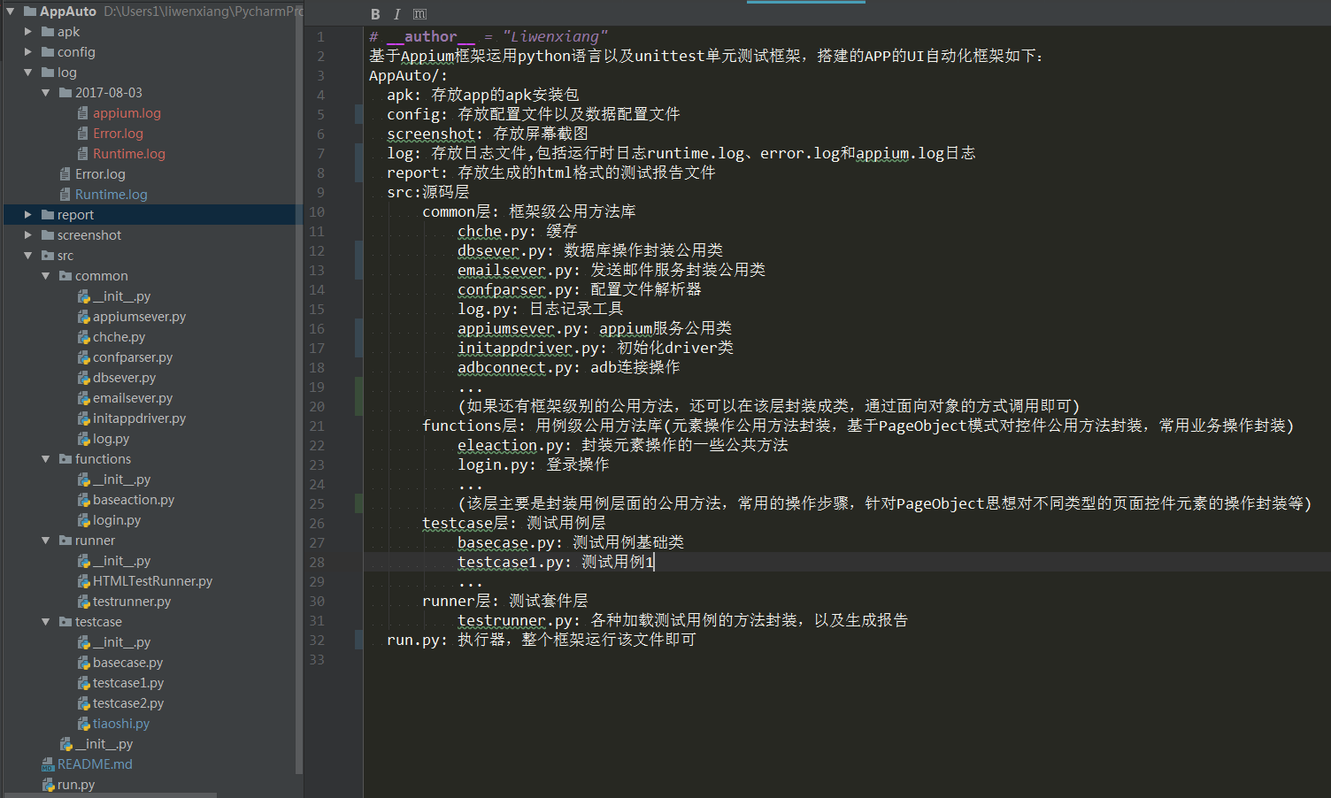Click log.py file icon

coord(83,439)
